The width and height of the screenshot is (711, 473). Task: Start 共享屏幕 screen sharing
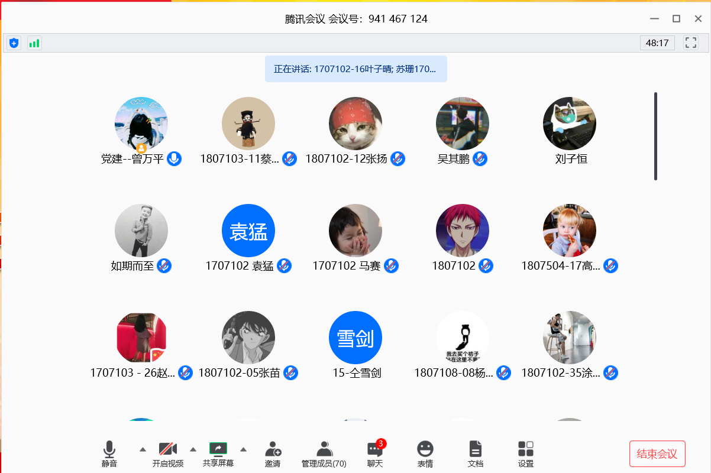(x=218, y=453)
